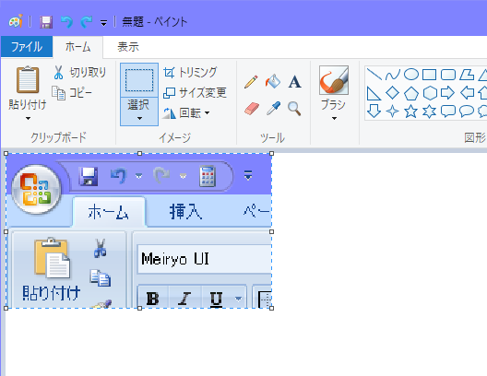Select the five-point star shape
487x376 pixels.
point(411,112)
